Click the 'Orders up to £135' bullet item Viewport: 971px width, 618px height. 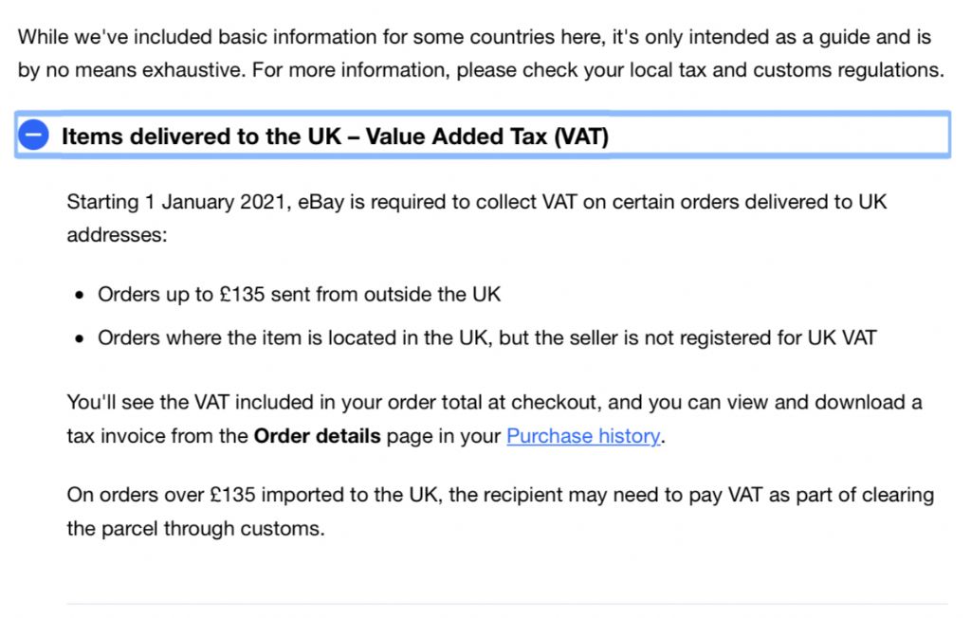pyautogui.click(x=299, y=294)
